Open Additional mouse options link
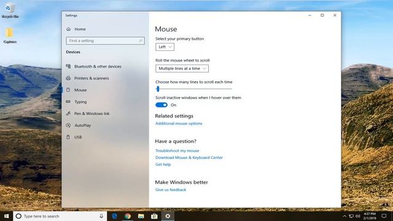The height and width of the screenshot is (221, 393). [x=179, y=123]
